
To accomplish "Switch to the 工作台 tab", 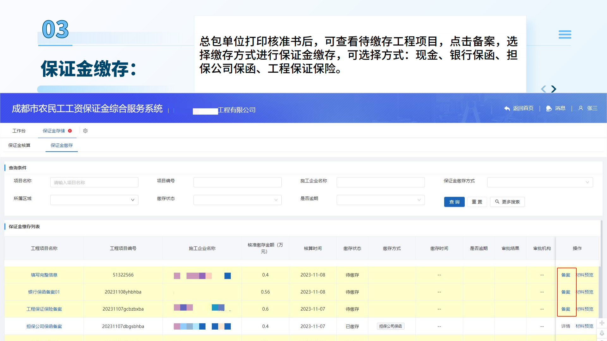I will (x=19, y=130).
